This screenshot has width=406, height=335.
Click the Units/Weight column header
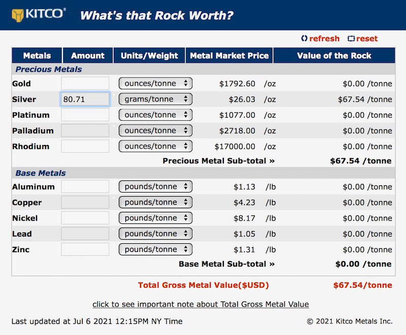[149, 56]
